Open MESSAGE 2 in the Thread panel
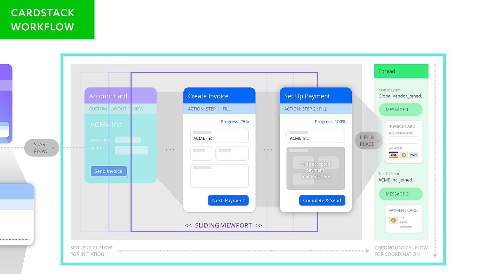 pyautogui.click(x=400, y=194)
